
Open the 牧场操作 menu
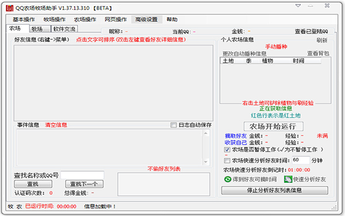[x=55, y=20]
